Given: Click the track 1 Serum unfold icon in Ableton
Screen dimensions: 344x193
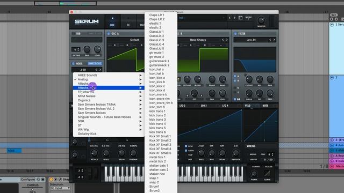Looking at the screenshot, I should click(332, 25).
